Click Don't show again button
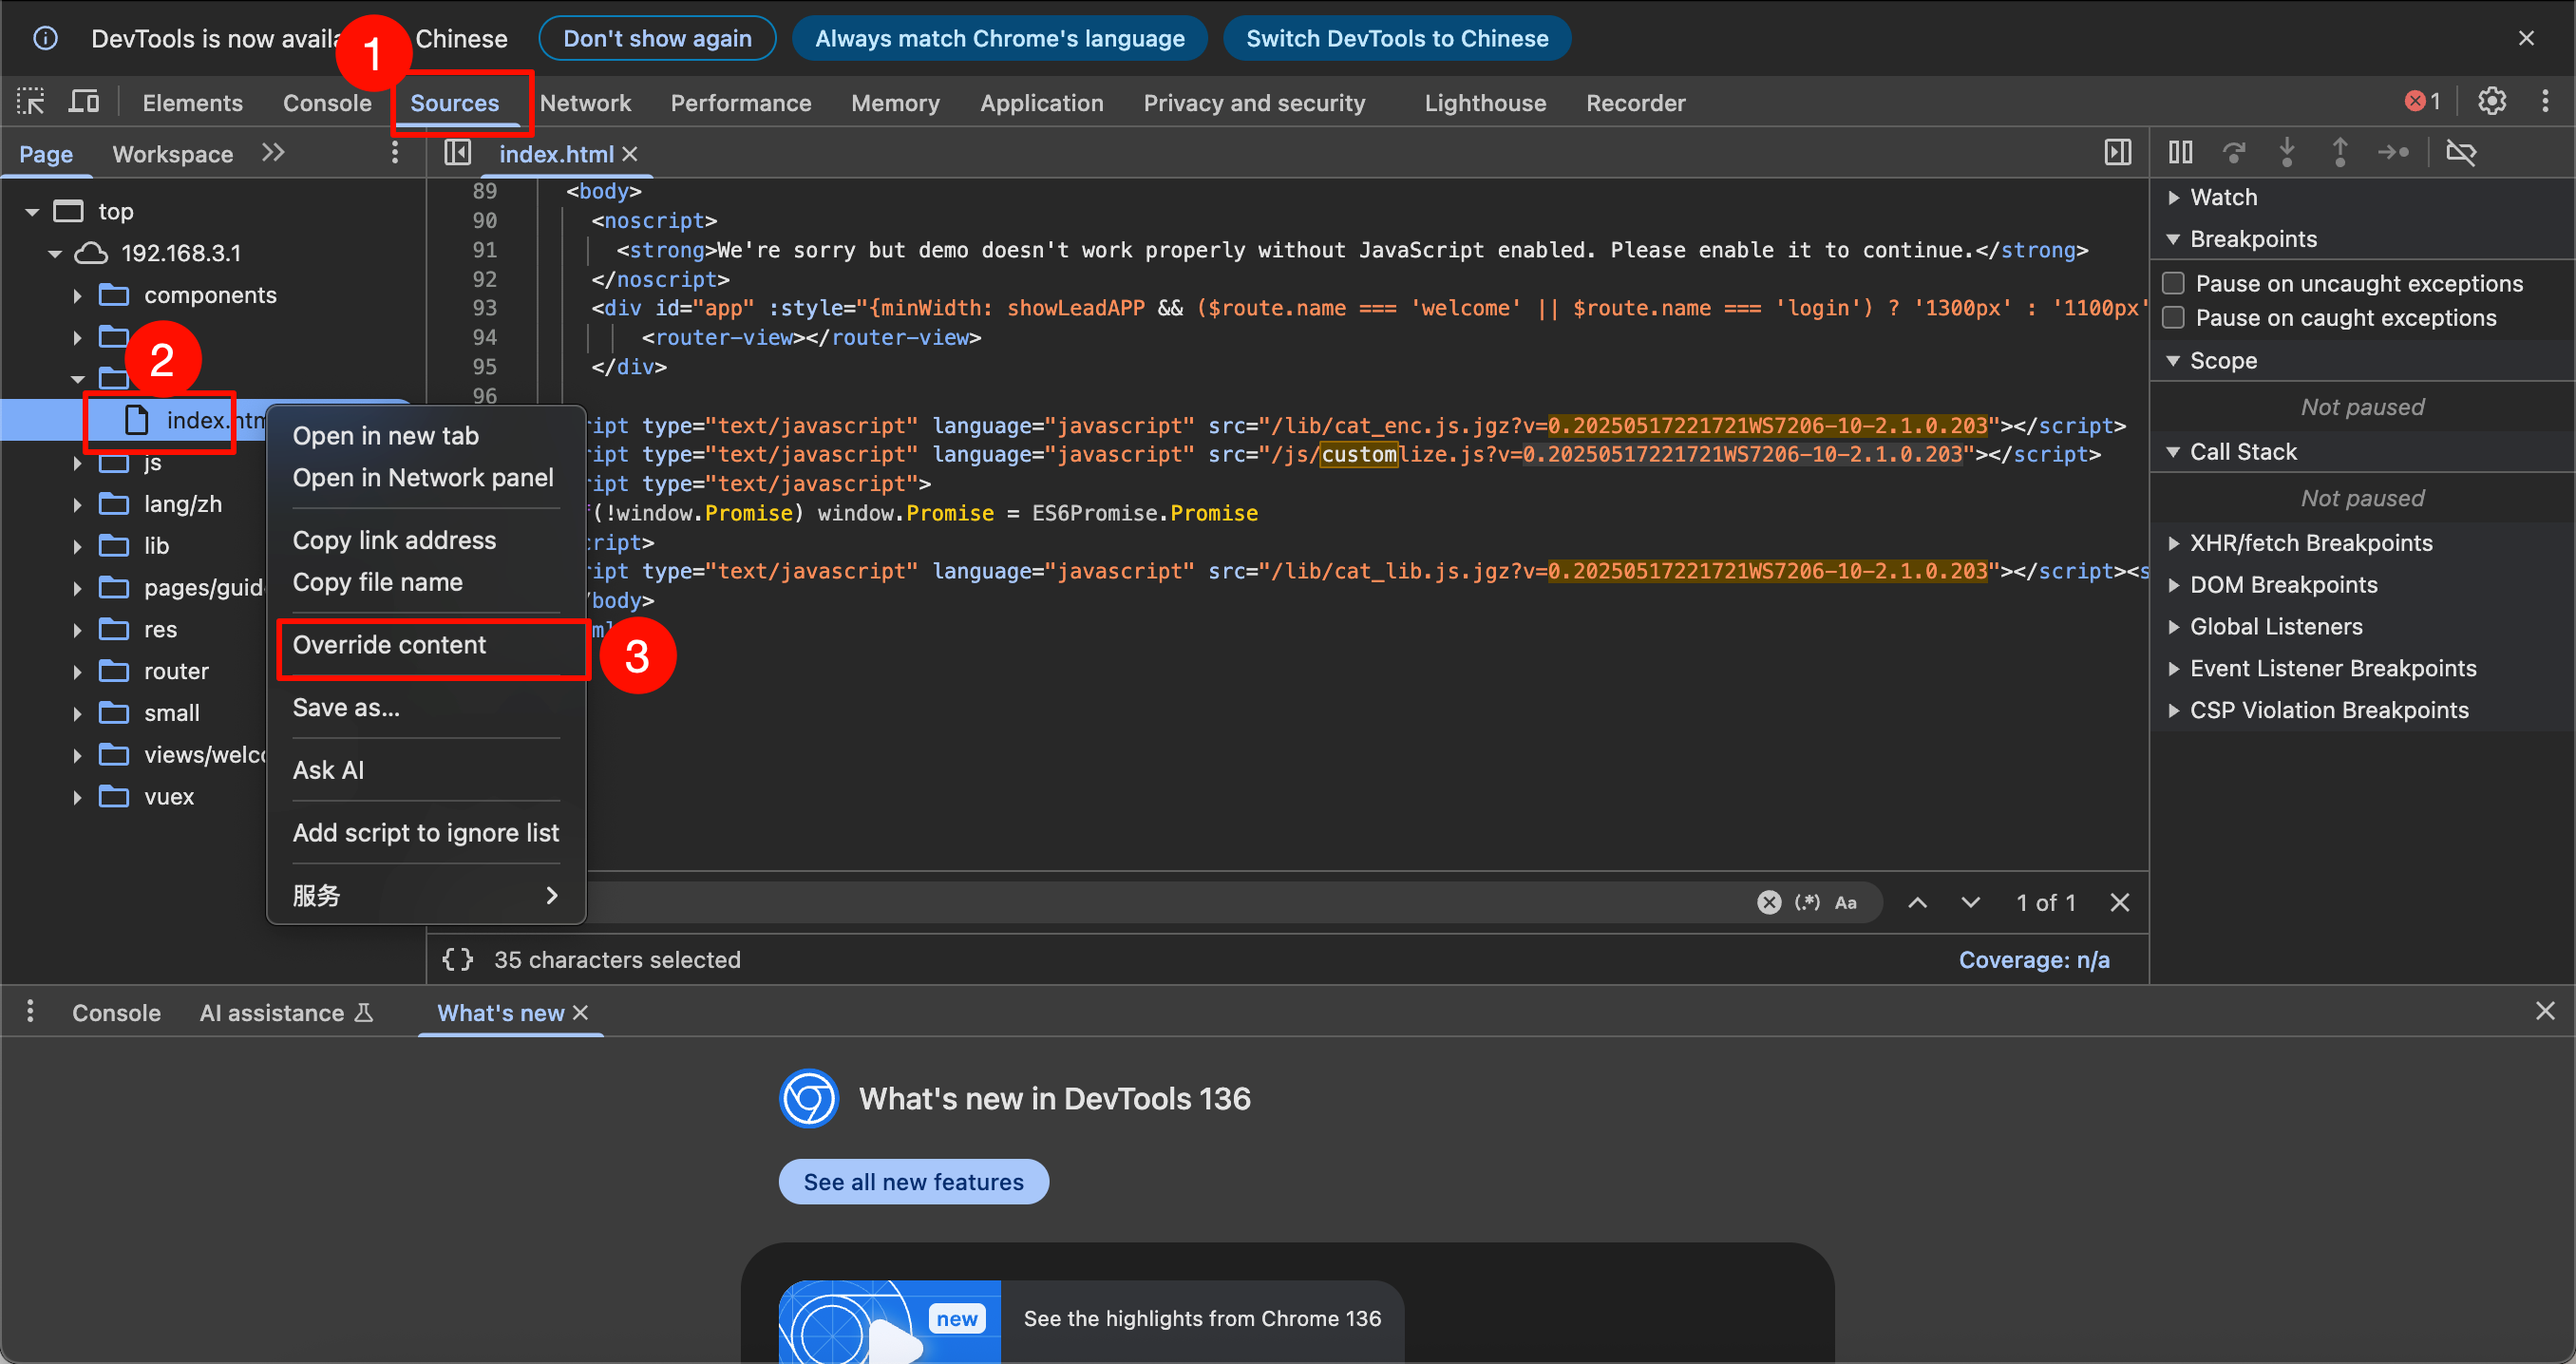 [657, 38]
